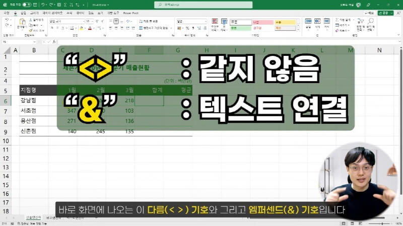Click the search box in the title bar
403x226 pixels.
[204, 5]
